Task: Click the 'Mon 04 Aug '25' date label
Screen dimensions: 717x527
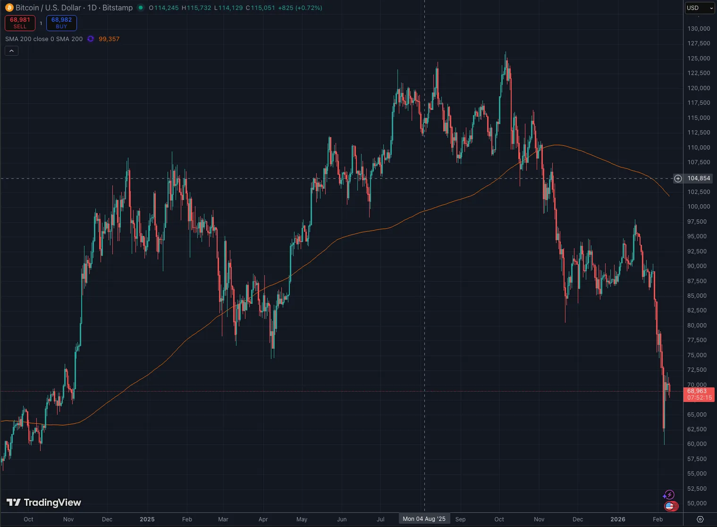Action: coord(424,519)
